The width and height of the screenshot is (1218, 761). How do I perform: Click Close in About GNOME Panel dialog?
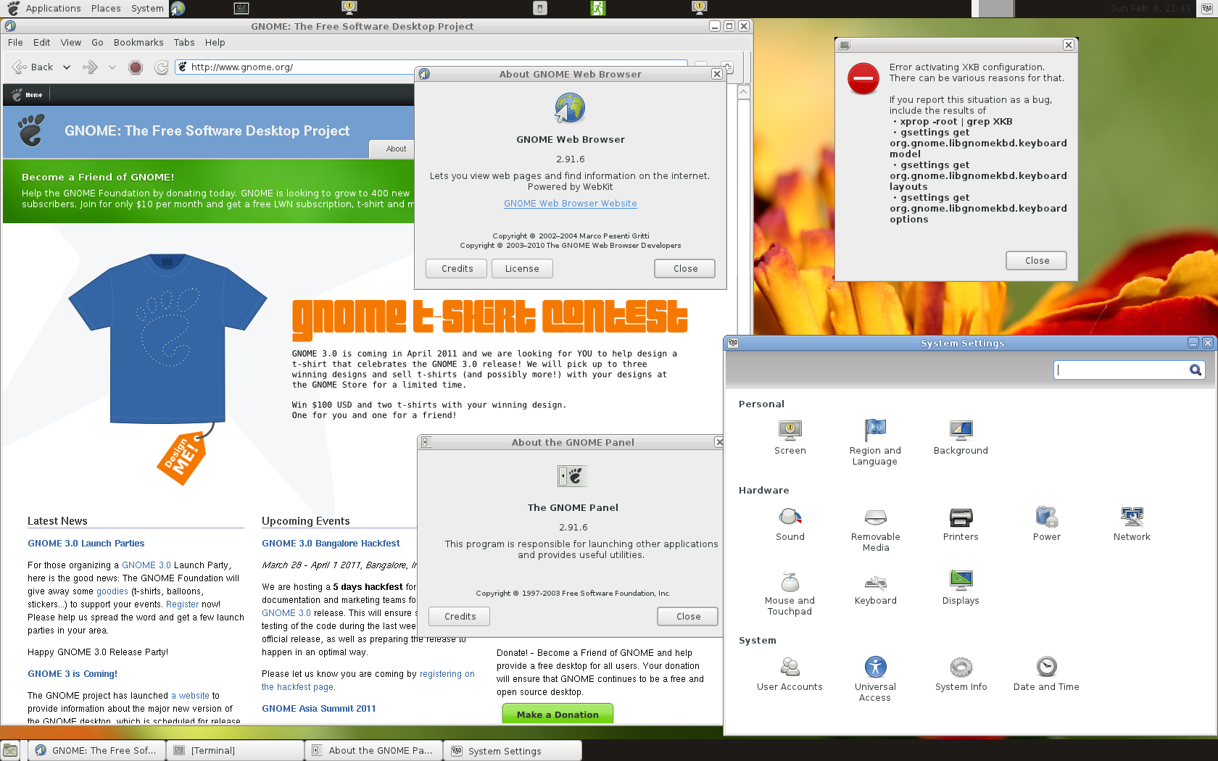(x=688, y=617)
